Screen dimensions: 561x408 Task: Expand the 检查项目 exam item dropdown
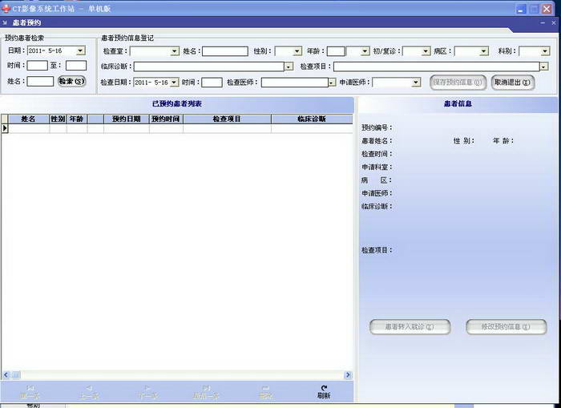[x=544, y=67]
